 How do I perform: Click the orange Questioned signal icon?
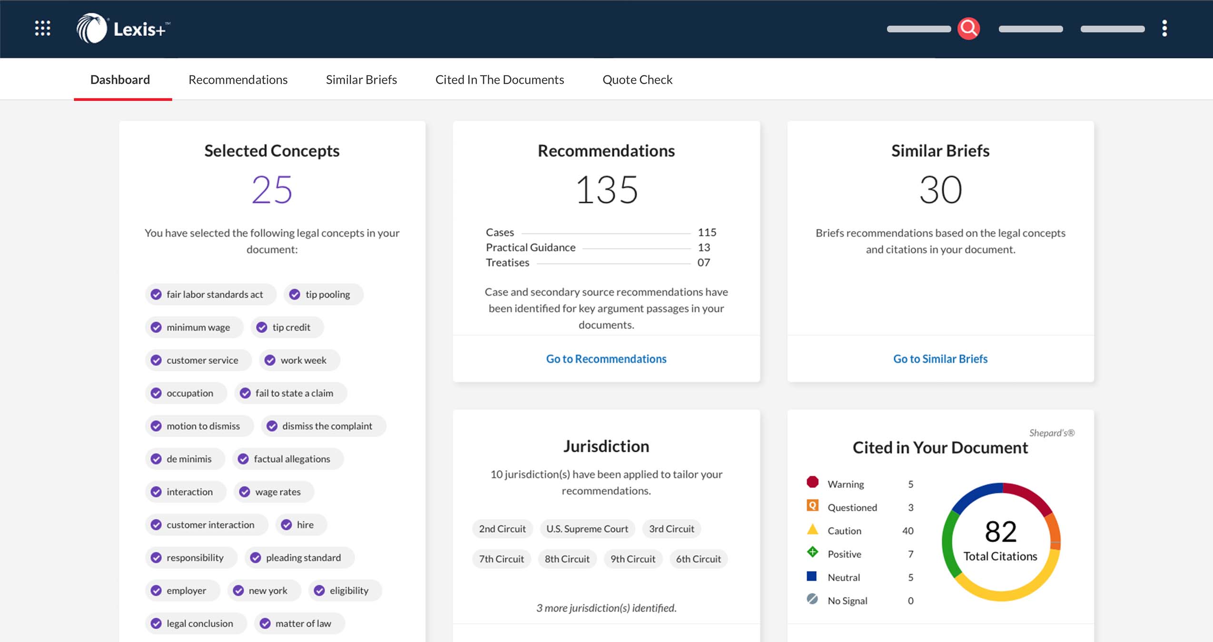[x=813, y=506]
